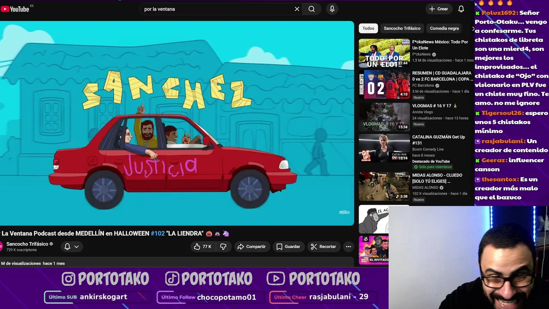
Task: Share the video via Compartir button
Action: (252, 247)
